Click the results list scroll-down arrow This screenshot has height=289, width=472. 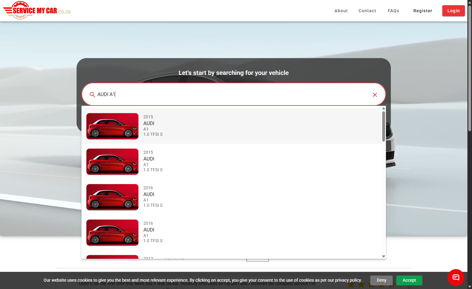383,256
